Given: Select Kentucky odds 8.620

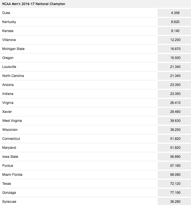Looking at the screenshot, I should pyautogui.click(x=174, y=22).
